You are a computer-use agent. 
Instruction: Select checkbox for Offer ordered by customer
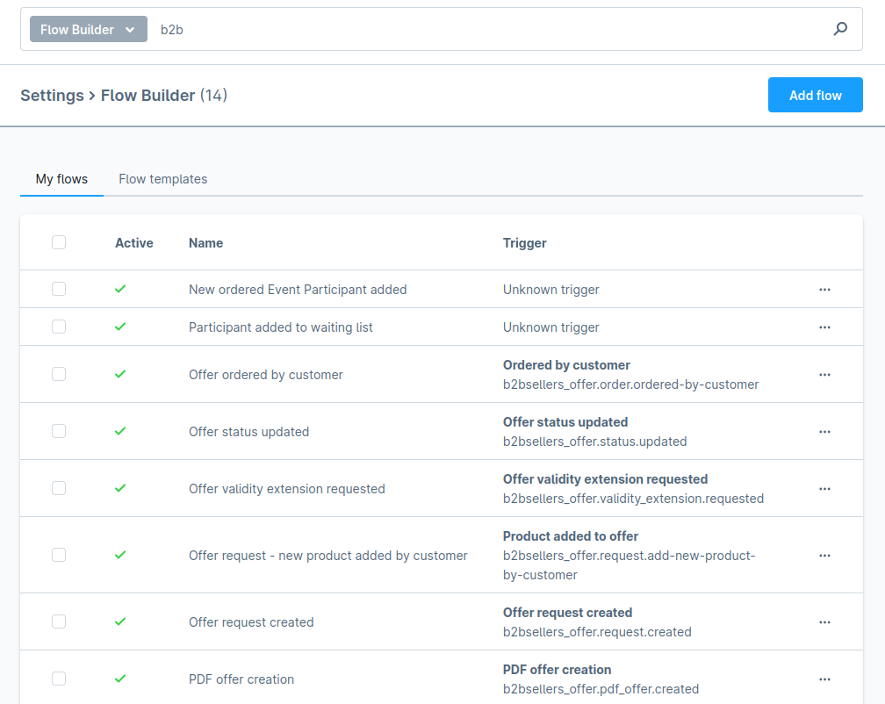pyautogui.click(x=59, y=374)
